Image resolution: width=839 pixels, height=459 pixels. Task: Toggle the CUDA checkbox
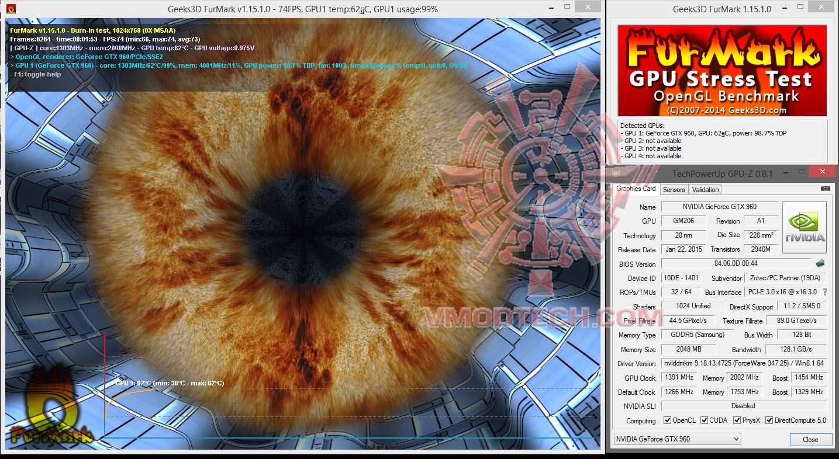[705, 420]
